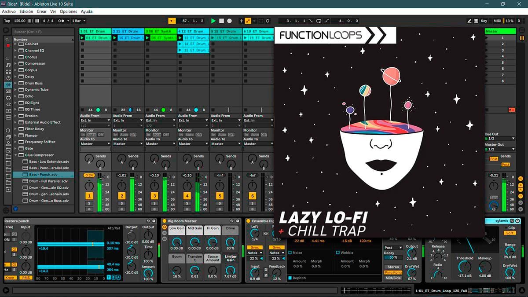Open the Archivo menu
Screen dimensions: 528x297
(9, 11)
